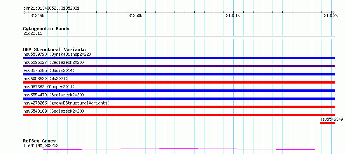Open nsv4278266 (gnomADStructuralVariants) label
This screenshot has height=154, width=346.
[66, 103]
